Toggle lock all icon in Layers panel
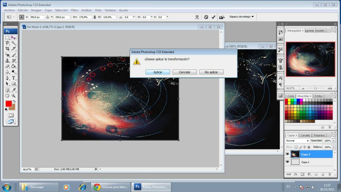 (309, 147)
